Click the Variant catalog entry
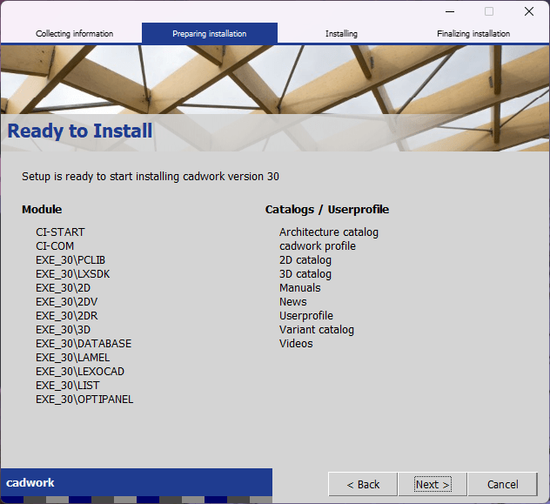The width and height of the screenshot is (550, 504). coord(317,330)
